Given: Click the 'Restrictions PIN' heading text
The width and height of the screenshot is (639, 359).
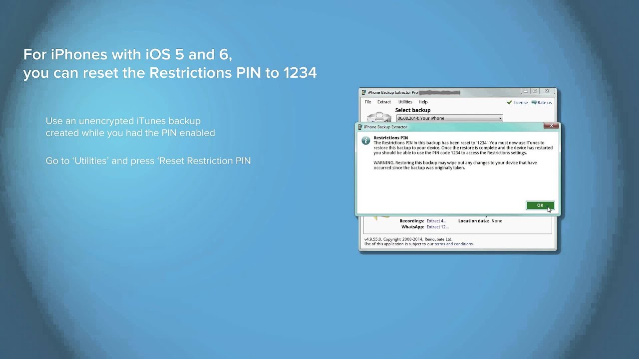Looking at the screenshot, I should 390,138.
